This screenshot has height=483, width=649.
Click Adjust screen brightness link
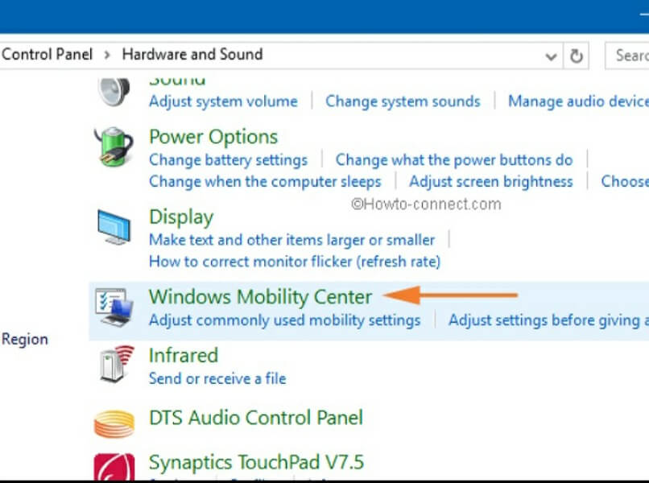point(490,181)
